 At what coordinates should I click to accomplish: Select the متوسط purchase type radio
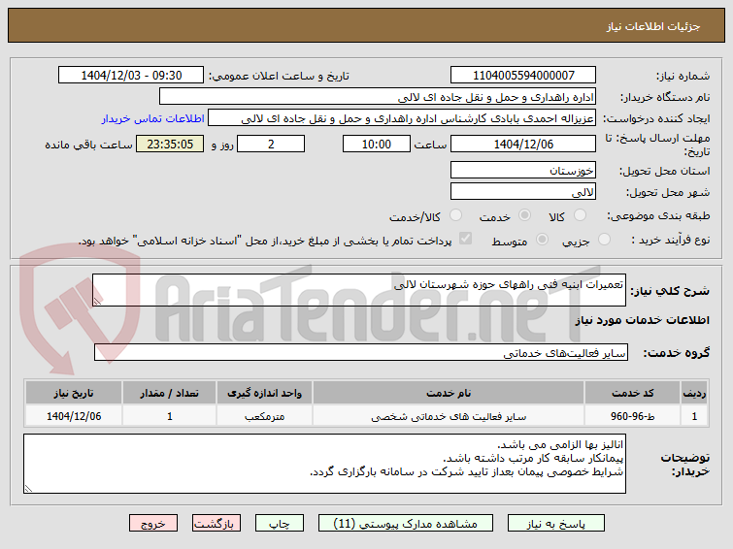[542, 240]
